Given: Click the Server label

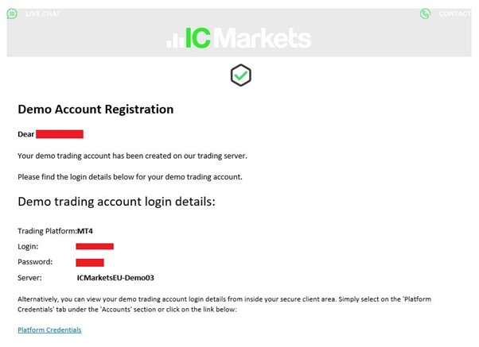Looking at the screenshot, I should [29, 278].
